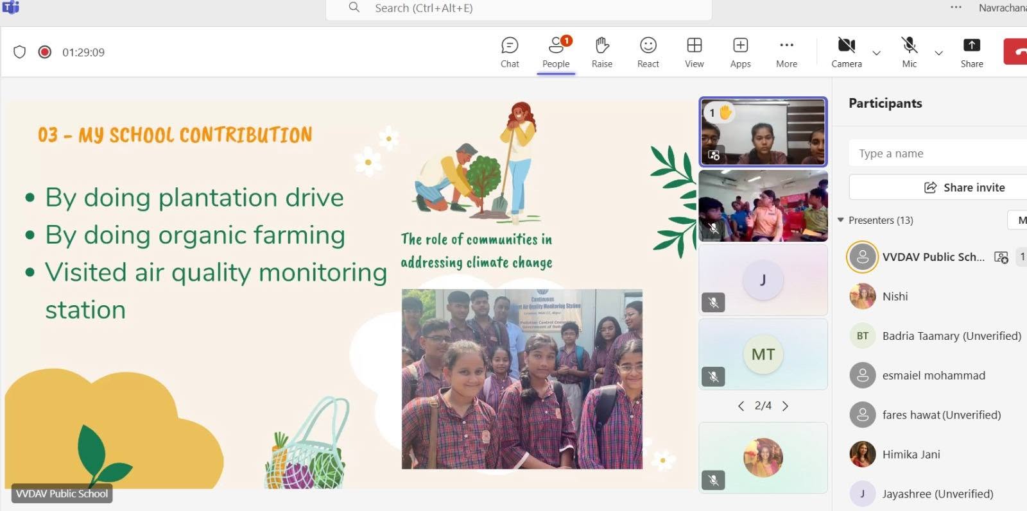Select the classroom video thumbnail
Viewport: 1027px width, 511px height.
(x=763, y=206)
